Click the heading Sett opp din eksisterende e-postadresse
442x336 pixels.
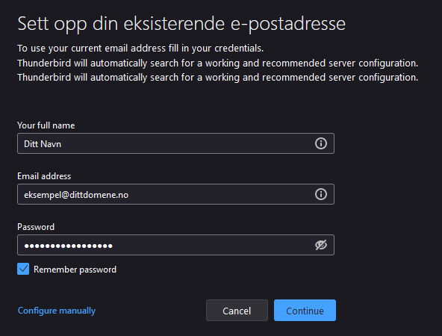click(x=181, y=24)
